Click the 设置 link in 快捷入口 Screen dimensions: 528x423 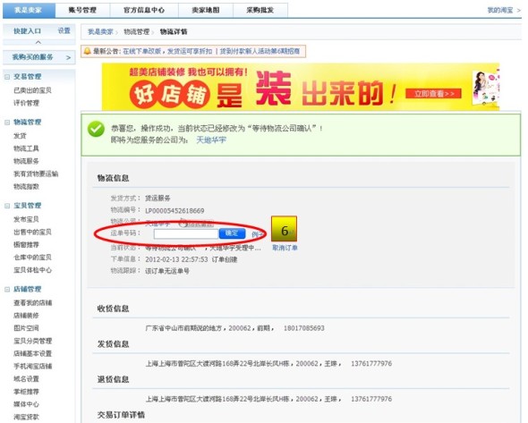(x=64, y=31)
